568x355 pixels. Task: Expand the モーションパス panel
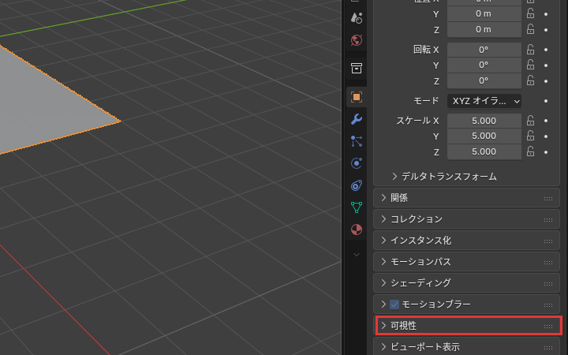click(x=383, y=262)
